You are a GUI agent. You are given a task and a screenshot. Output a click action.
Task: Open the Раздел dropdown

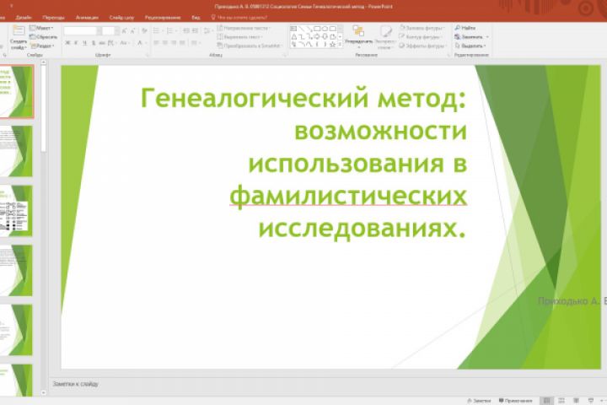click(x=42, y=46)
